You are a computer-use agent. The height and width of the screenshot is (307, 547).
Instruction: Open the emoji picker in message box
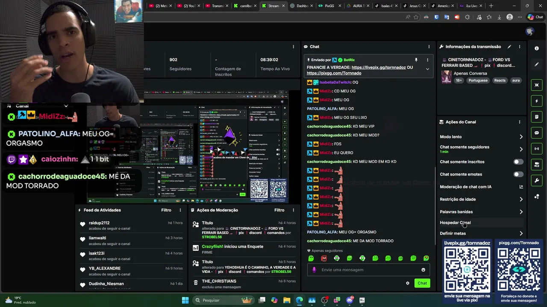423,270
